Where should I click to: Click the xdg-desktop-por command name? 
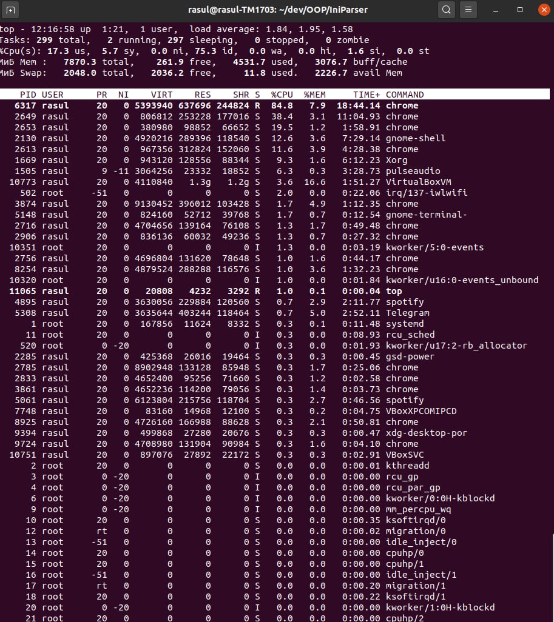click(x=427, y=433)
